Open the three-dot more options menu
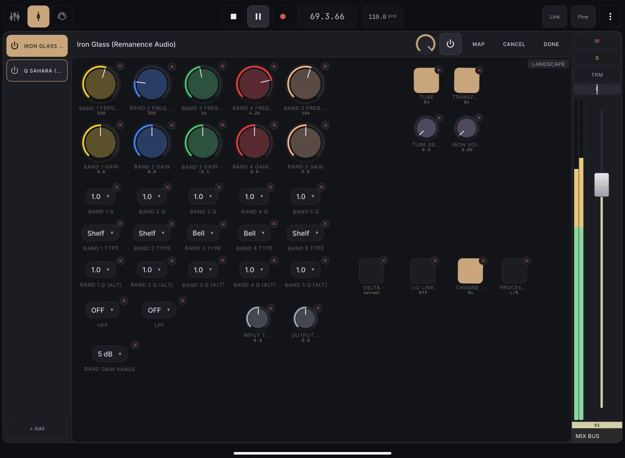 click(x=610, y=16)
